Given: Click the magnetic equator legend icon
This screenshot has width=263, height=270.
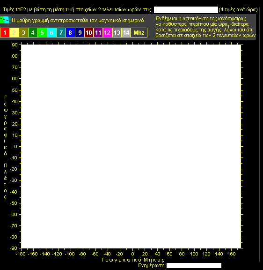Looking at the screenshot, I should pyautogui.click(x=5, y=20).
